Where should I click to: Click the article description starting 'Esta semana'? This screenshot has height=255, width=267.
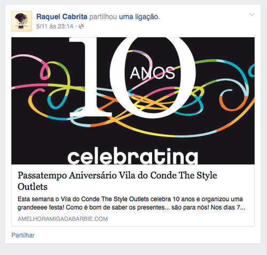[131, 203]
